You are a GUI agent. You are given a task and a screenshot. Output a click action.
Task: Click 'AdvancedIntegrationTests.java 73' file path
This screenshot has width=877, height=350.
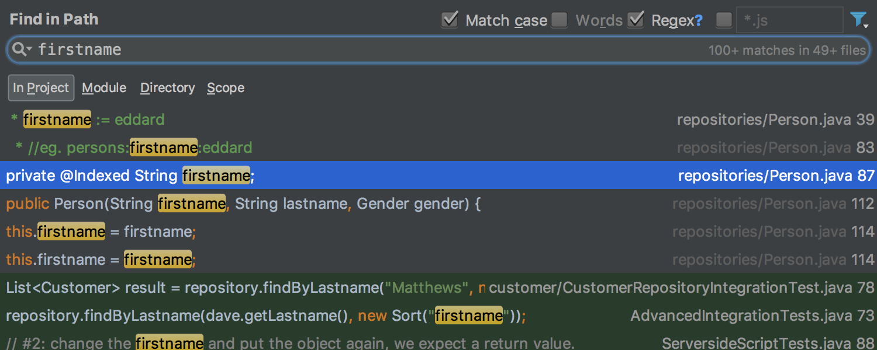752,316
